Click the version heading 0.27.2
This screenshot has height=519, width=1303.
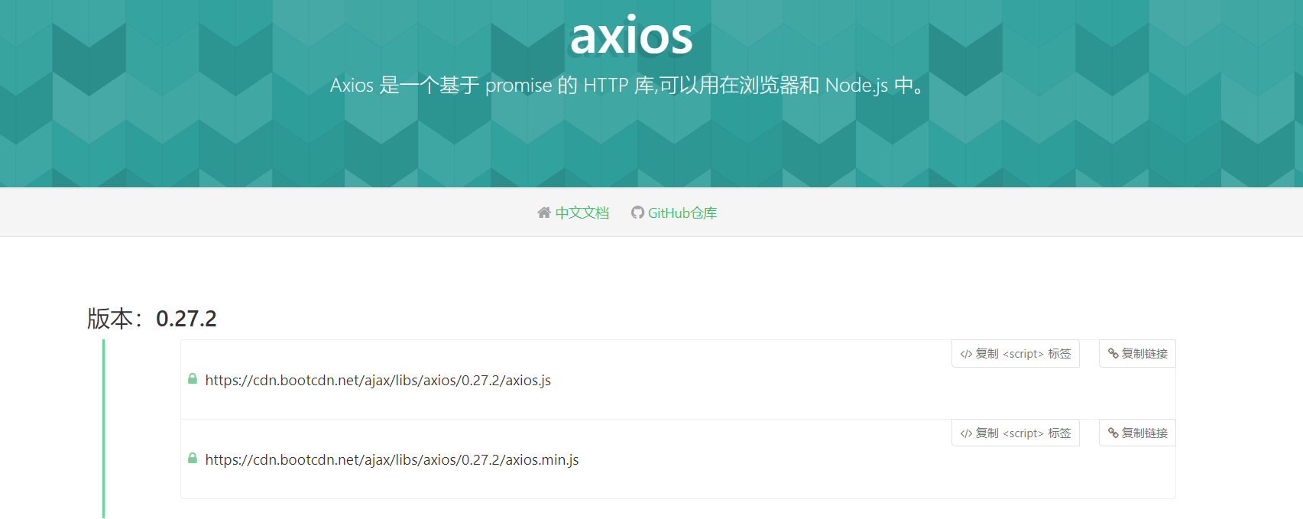[186, 319]
